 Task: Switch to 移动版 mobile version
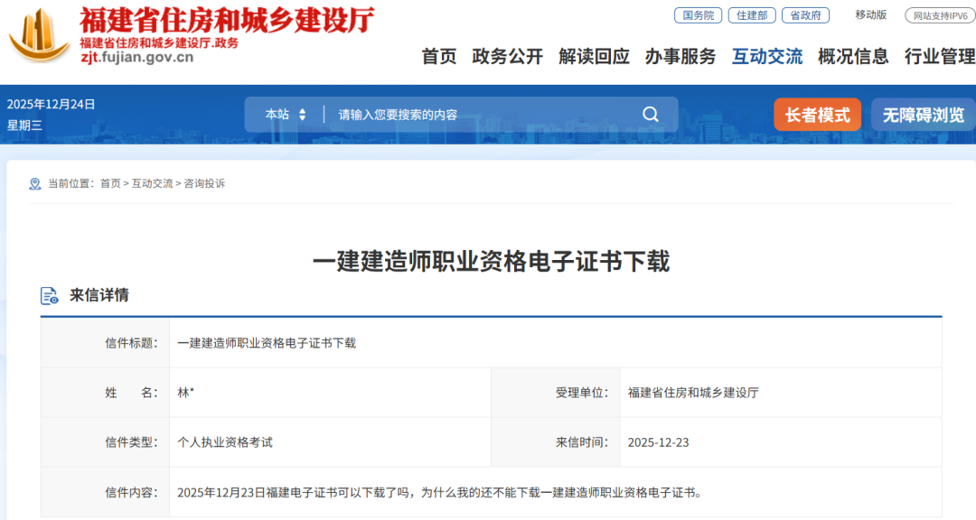[871, 15]
